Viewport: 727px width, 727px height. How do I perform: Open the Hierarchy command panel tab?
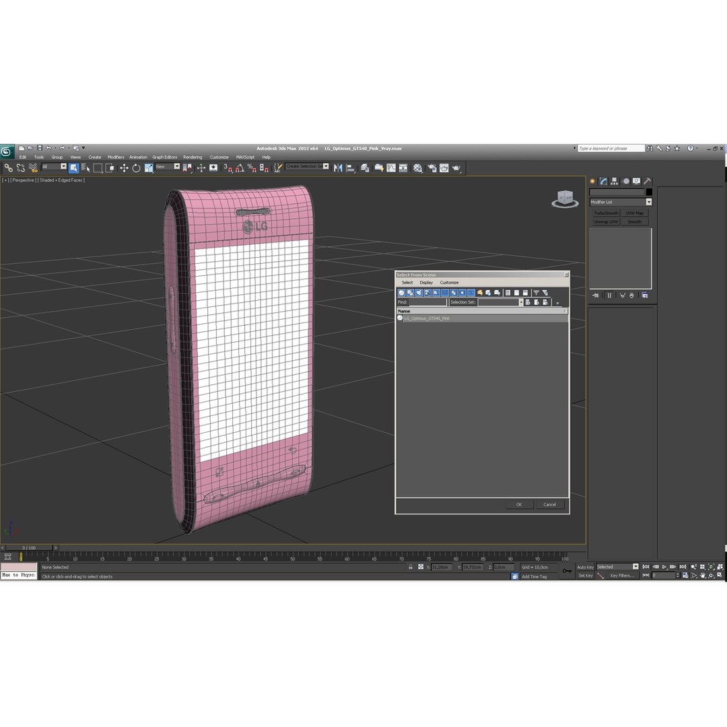(x=615, y=181)
